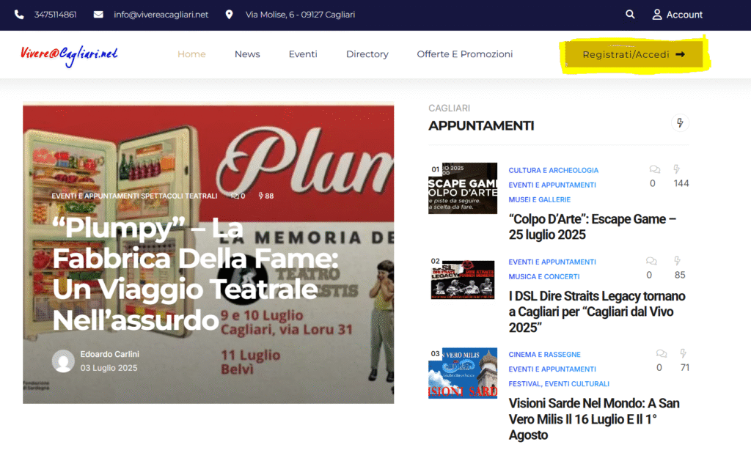This screenshot has width=751, height=450.
Task: Click phone number 3475114861
Action: [x=56, y=15]
